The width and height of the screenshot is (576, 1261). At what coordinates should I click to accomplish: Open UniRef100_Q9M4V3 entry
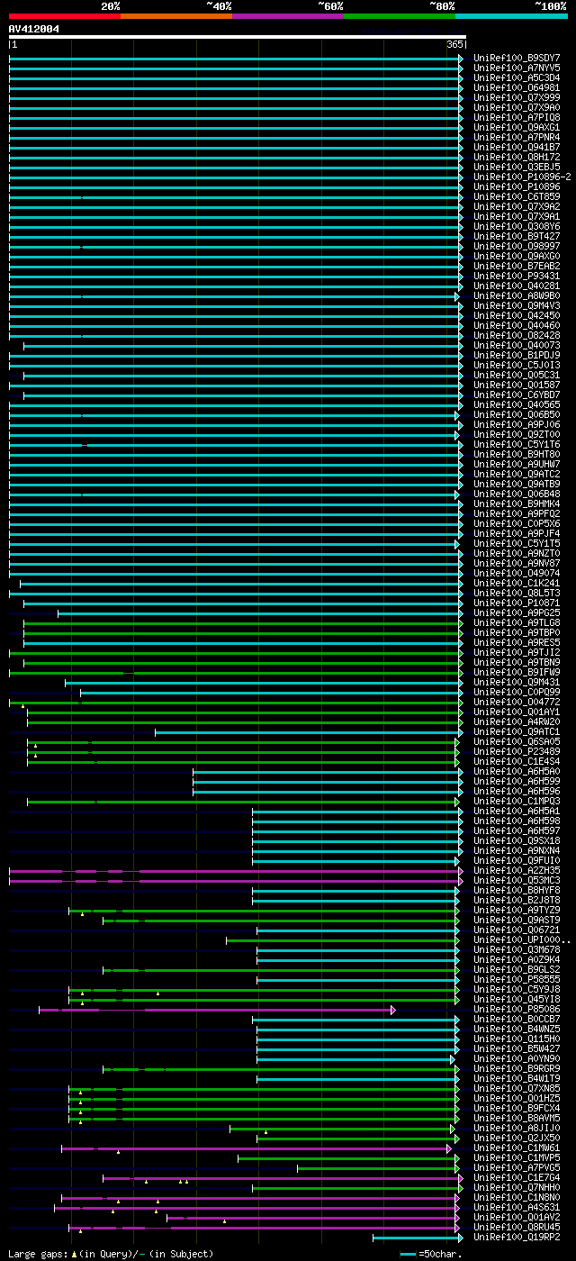(x=517, y=306)
